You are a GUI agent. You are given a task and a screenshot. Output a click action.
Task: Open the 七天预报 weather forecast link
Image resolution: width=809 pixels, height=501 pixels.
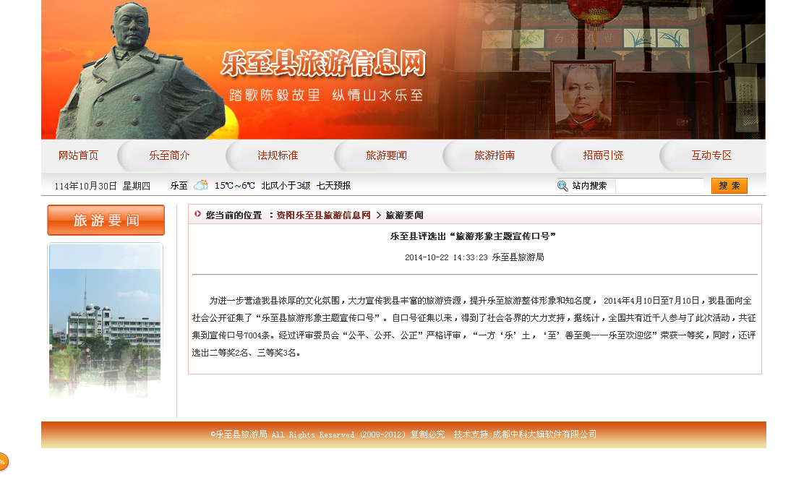[333, 186]
